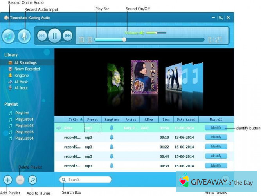The width and height of the screenshot is (261, 196).
Task: Skip to the previous track
Action: point(42,36)
